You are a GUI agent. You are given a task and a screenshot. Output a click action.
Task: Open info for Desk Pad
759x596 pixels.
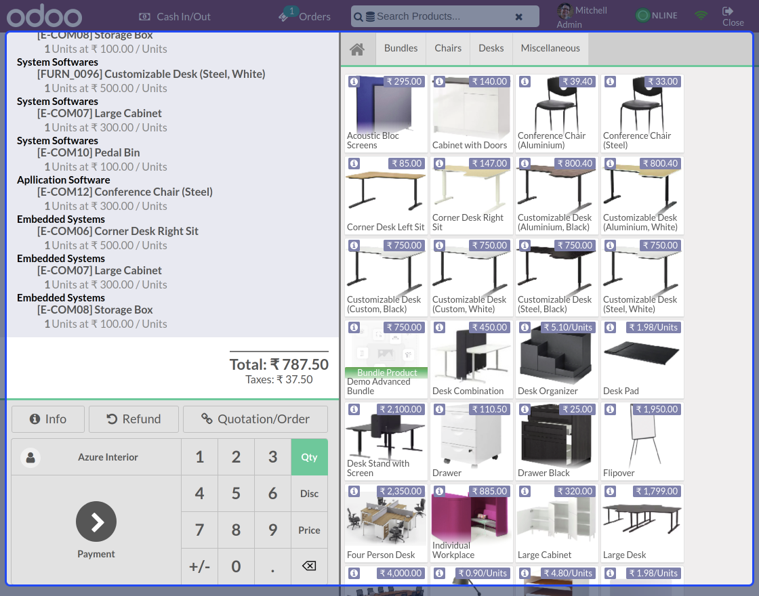tap(610, 328)
